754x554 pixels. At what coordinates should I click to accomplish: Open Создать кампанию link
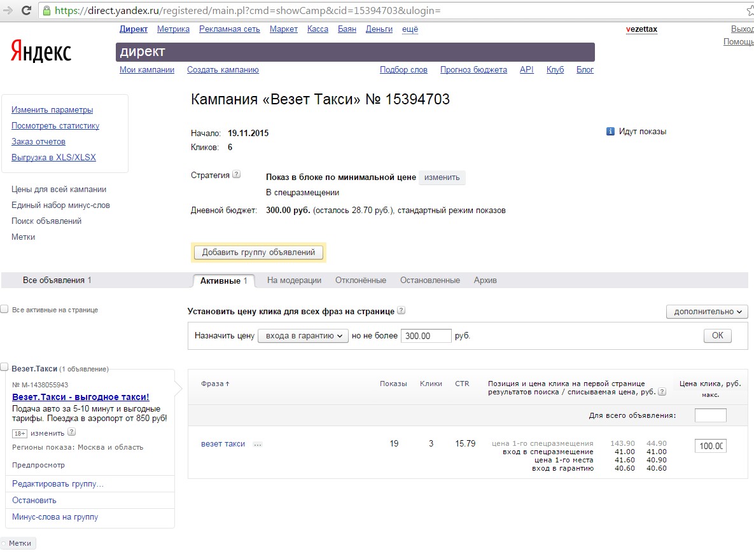click(x=223, y=70)
